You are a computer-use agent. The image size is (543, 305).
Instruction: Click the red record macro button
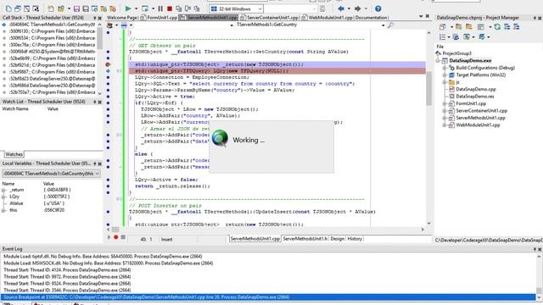(x=115, y=237)
